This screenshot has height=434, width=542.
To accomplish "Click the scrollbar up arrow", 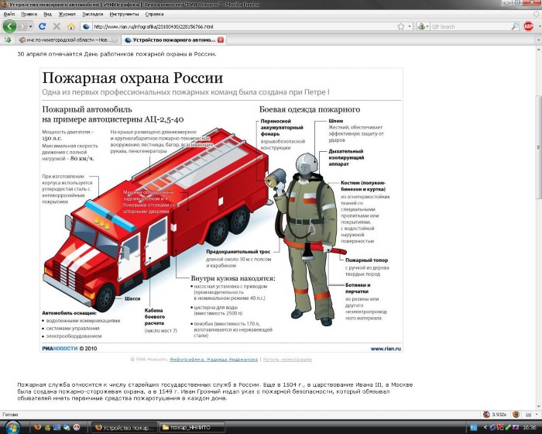I will [539, 50].
